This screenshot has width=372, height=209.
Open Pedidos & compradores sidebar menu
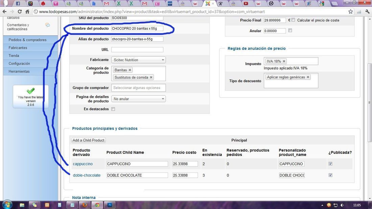30,40
